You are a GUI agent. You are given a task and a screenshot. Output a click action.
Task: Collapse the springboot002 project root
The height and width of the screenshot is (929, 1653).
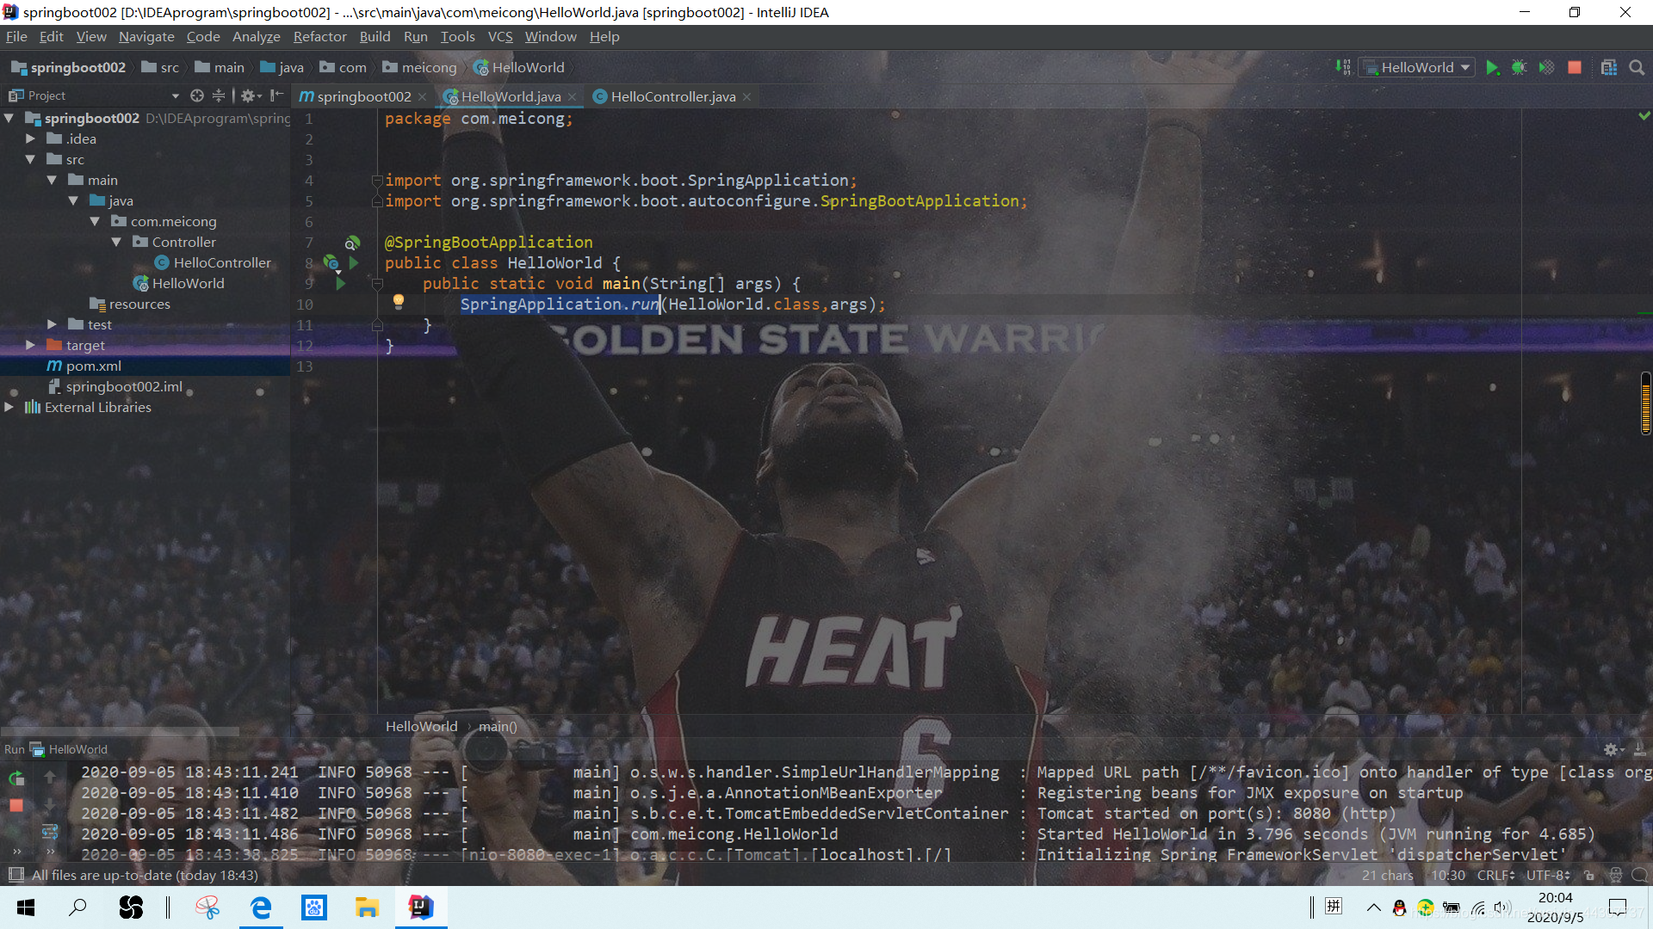point(9,118)
